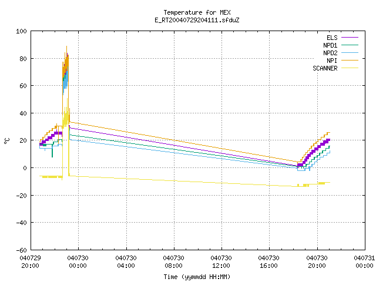Click the y-axis label 0

(25, 168)
